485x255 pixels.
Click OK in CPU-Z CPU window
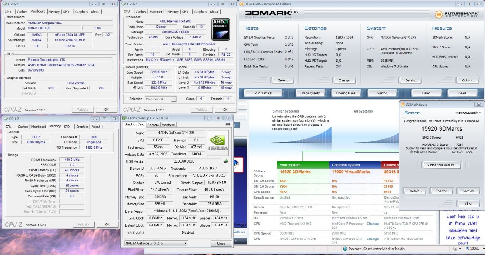225,110
